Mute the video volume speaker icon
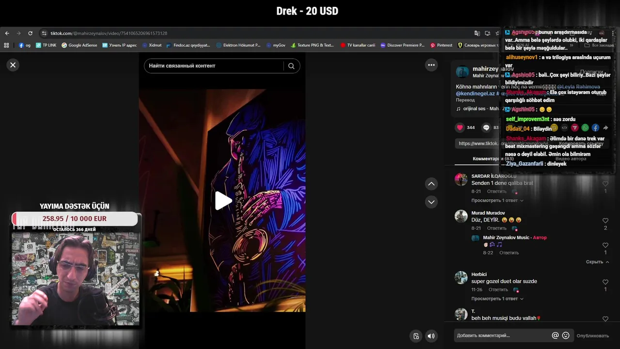Viewport: 620px width, 349px height. tap(431, 336)
